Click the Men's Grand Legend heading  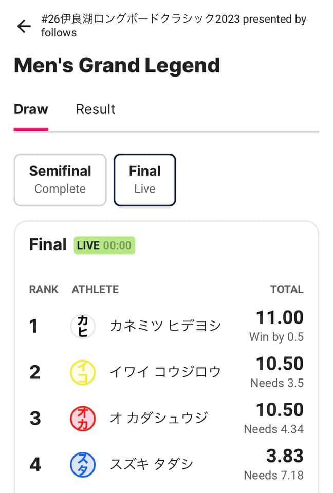click(x=117, y=65)
